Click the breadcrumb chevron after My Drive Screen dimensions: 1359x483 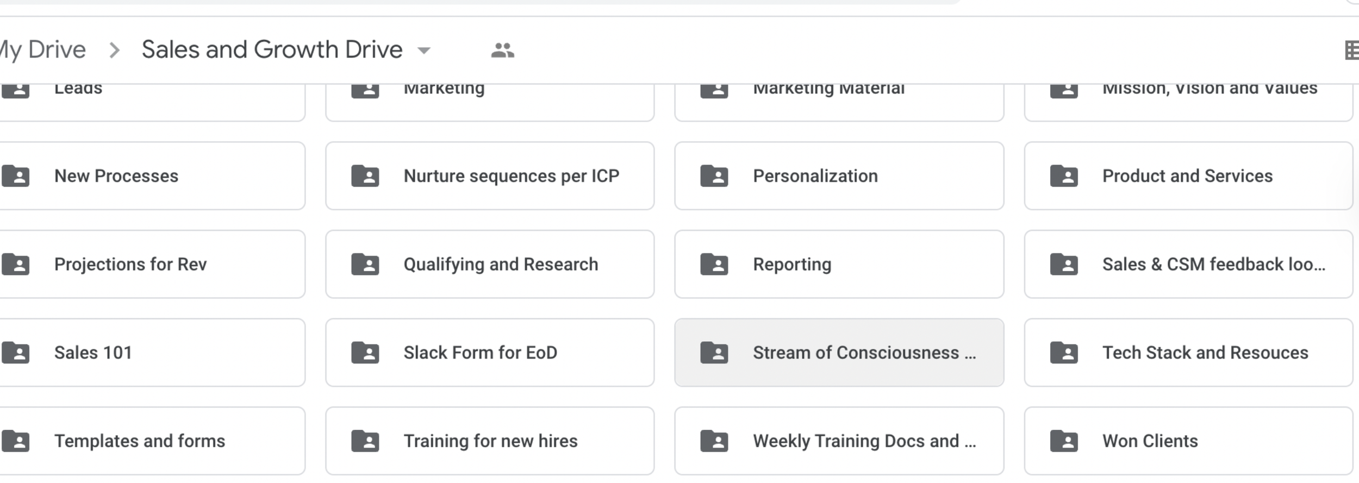click(x=114, y=50)
